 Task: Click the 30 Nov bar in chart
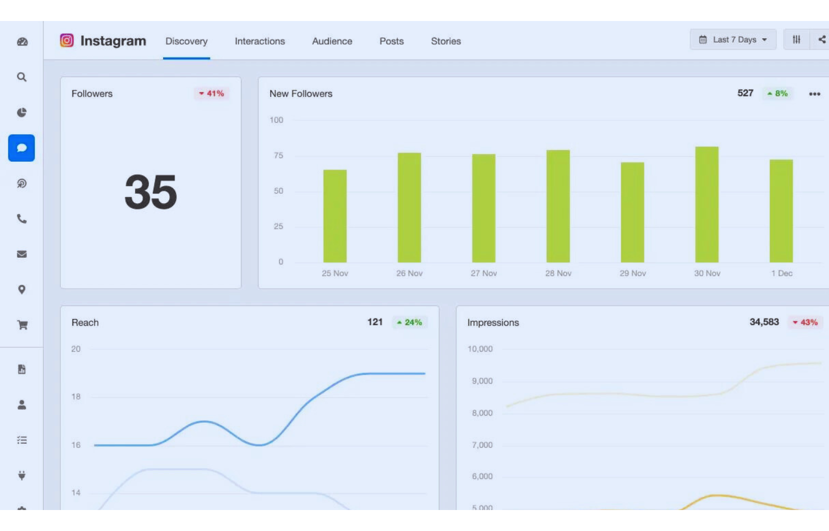pyautogui.click(x=706, y=204)
